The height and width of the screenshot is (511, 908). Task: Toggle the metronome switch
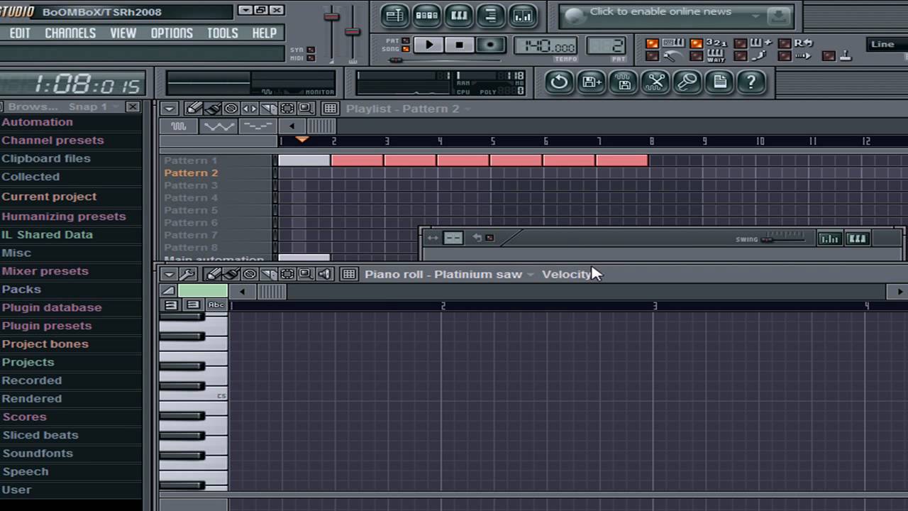652,56
